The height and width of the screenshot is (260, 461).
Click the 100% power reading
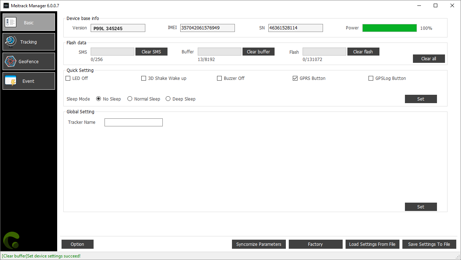pos(426,28)
